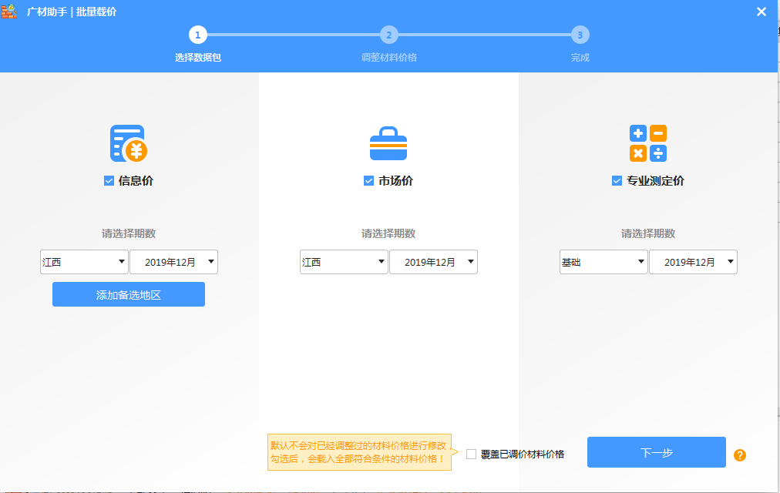Select the 调整材料价格 step label

point(389,58)
